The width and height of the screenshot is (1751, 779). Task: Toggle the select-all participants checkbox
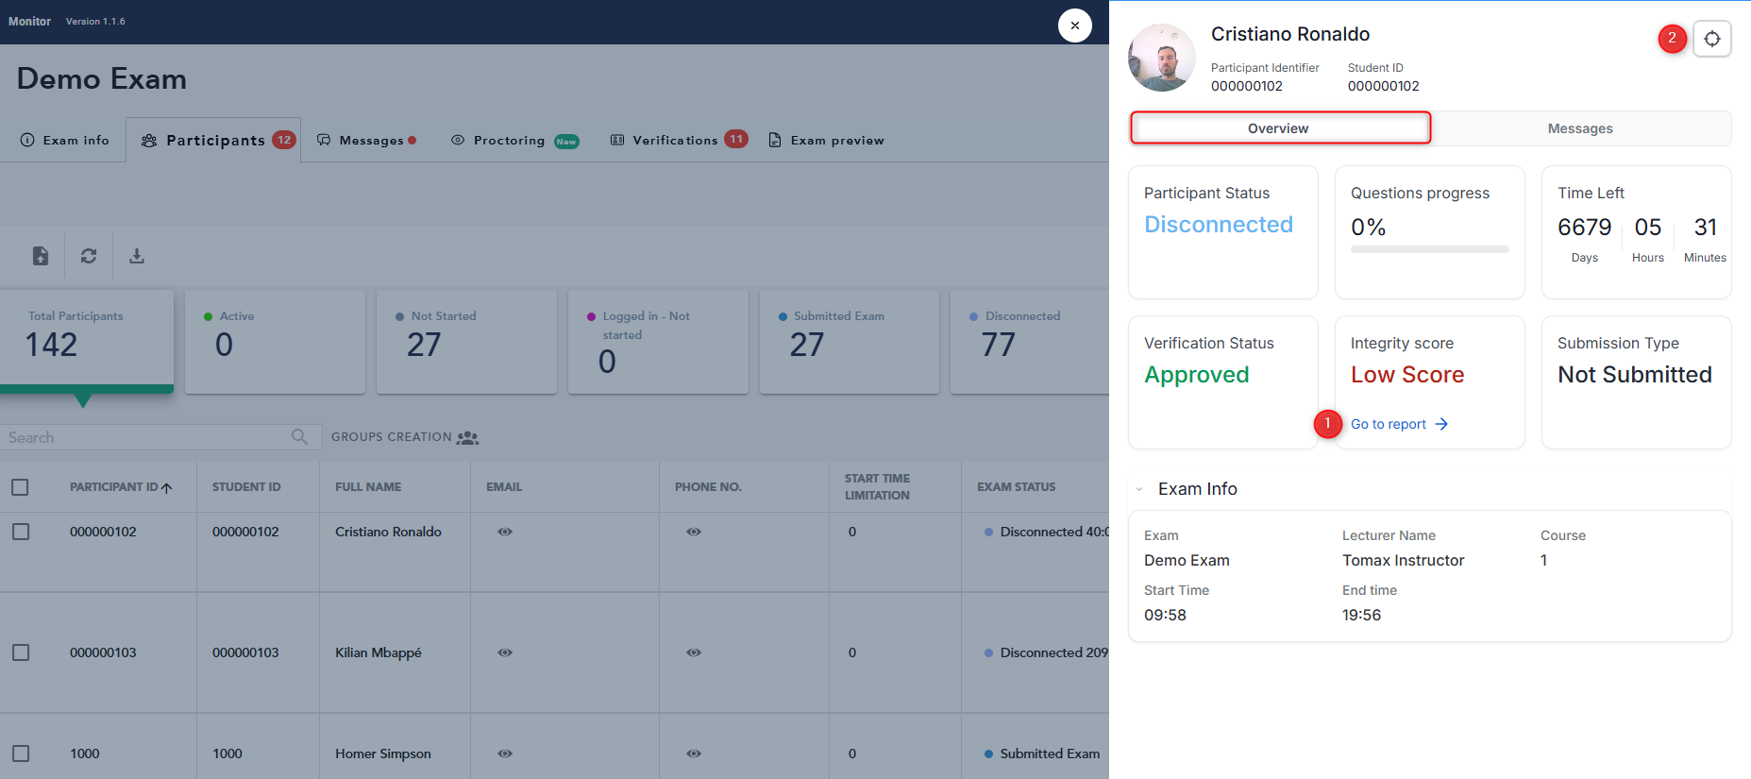(20, 487)
